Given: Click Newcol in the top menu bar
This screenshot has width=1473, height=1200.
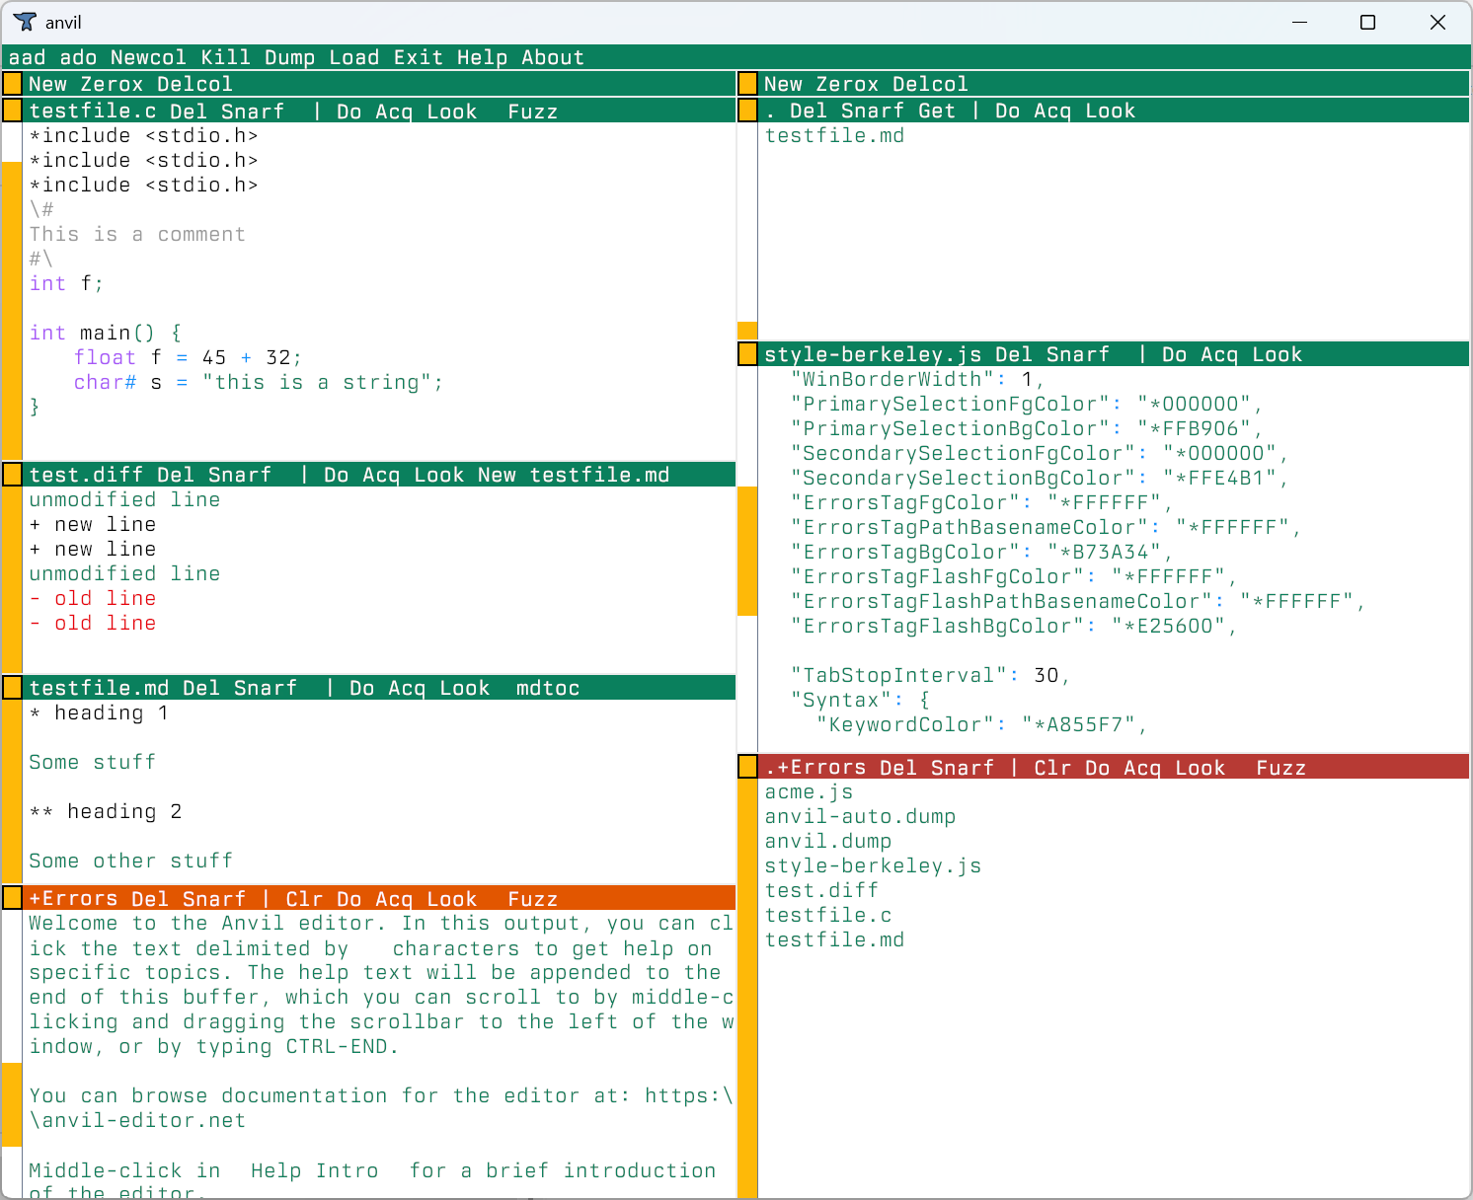Looking at the screenshot, I should point(148,57).
